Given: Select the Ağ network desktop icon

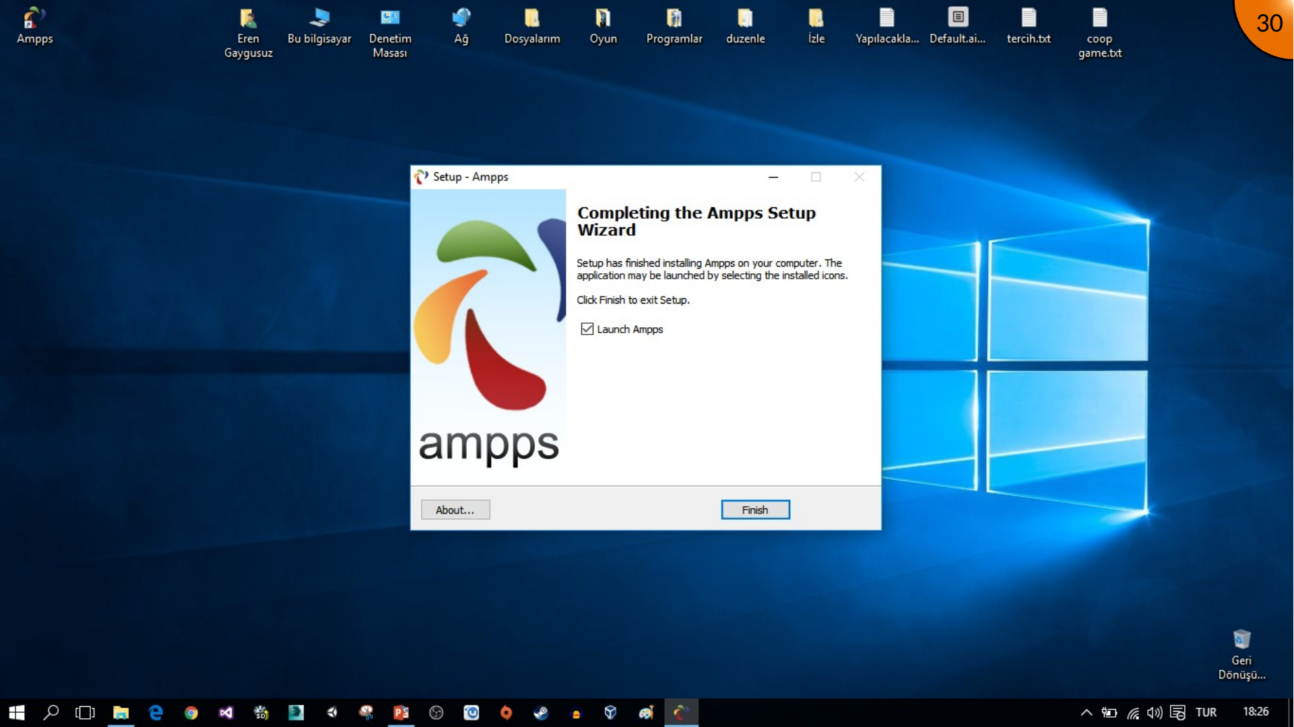Looking at the screenshot, I should 461,26.
